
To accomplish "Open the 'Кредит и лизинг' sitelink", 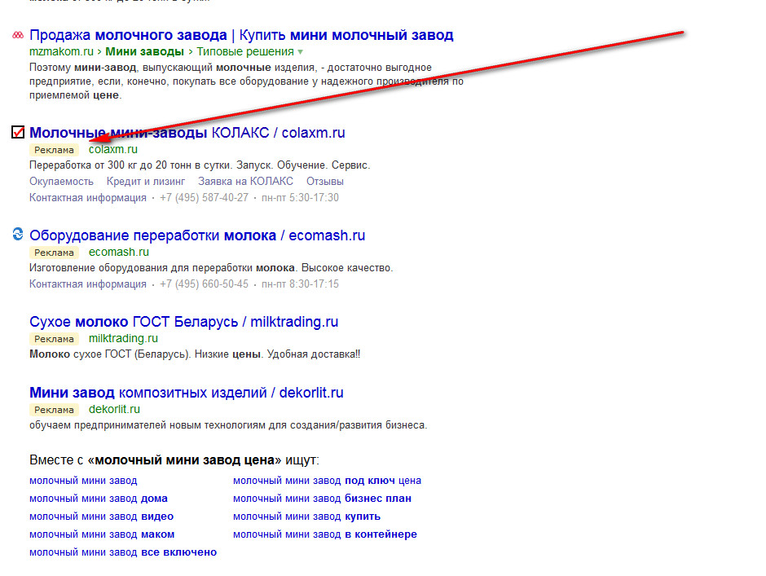I will (x=146, y=181).
